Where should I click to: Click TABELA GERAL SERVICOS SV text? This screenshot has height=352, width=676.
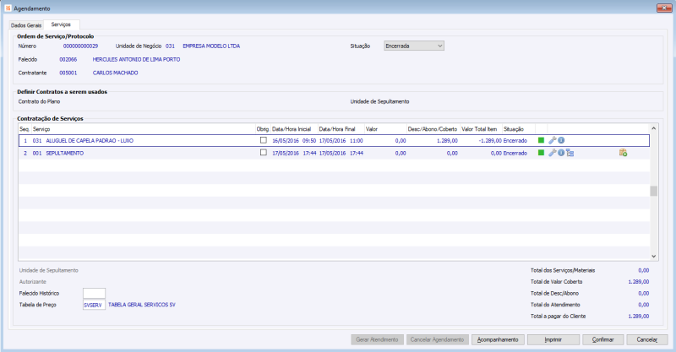142,305
